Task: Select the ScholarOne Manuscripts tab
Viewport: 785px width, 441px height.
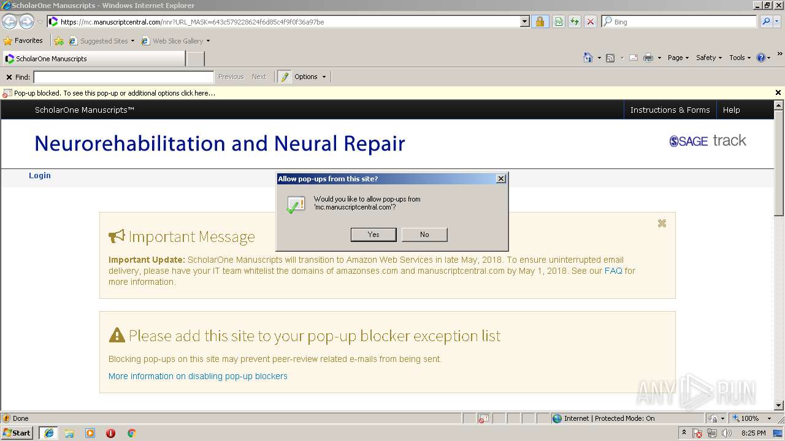Action: click(x=93, y=59)
